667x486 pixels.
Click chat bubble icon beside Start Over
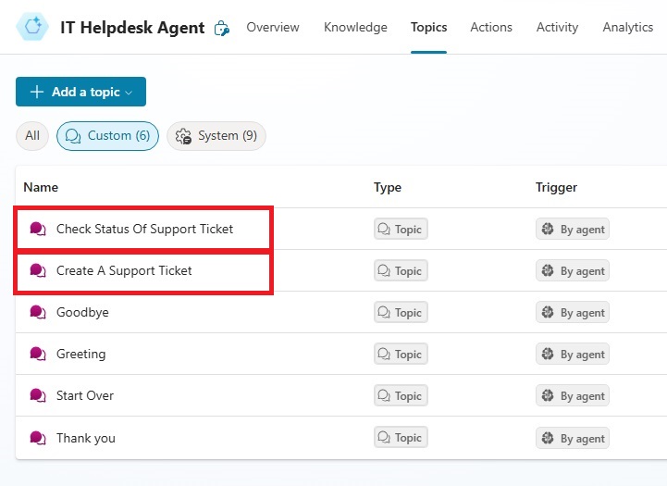pyautogui.click(x=37, y=395)
